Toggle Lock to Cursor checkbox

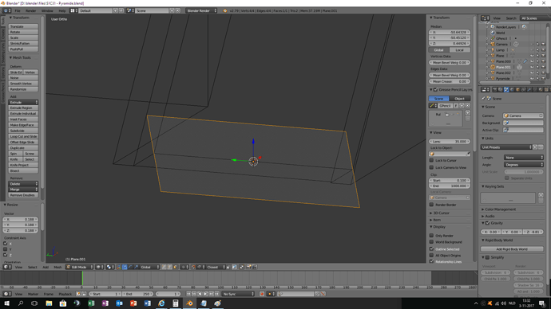click(431, 160)
